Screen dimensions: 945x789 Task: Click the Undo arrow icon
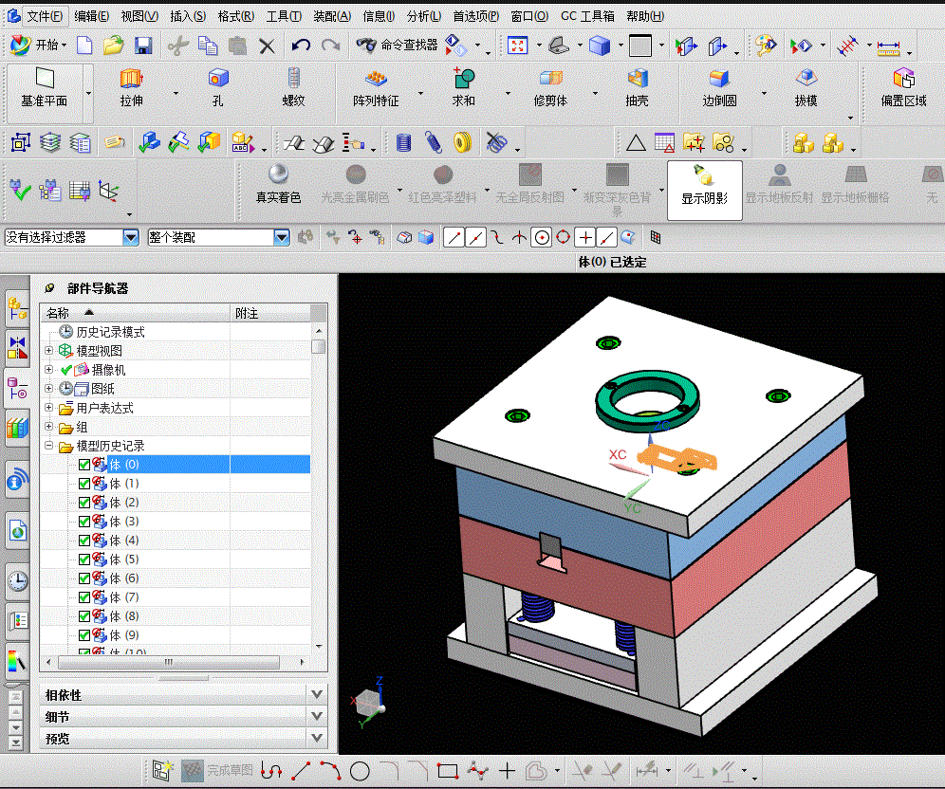(x=301, y=45)
